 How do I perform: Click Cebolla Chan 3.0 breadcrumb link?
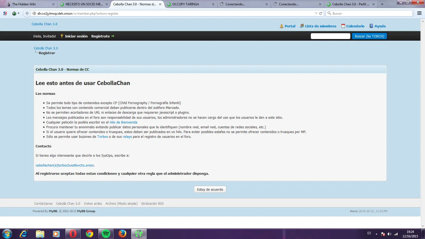[46, 48]
